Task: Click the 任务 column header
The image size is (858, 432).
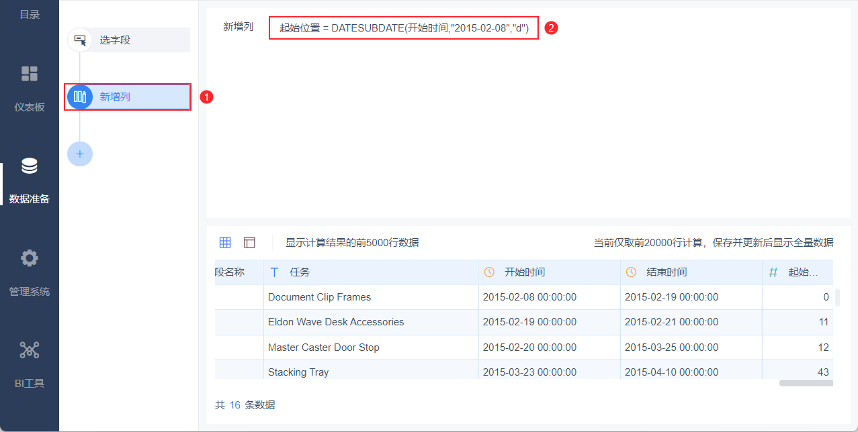Action: click(371, 272)
